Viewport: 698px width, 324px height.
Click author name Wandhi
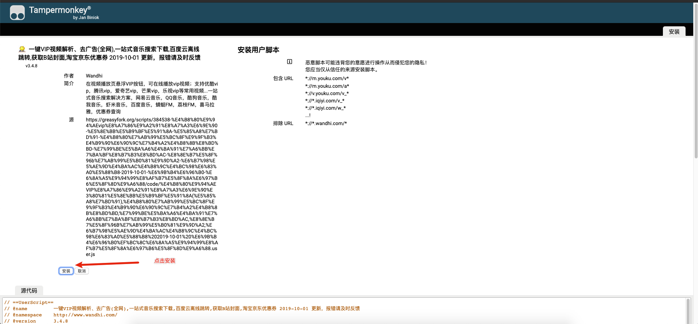94,76
